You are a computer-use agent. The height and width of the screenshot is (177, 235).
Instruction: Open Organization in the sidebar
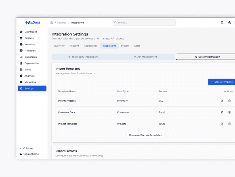[32, 63]
